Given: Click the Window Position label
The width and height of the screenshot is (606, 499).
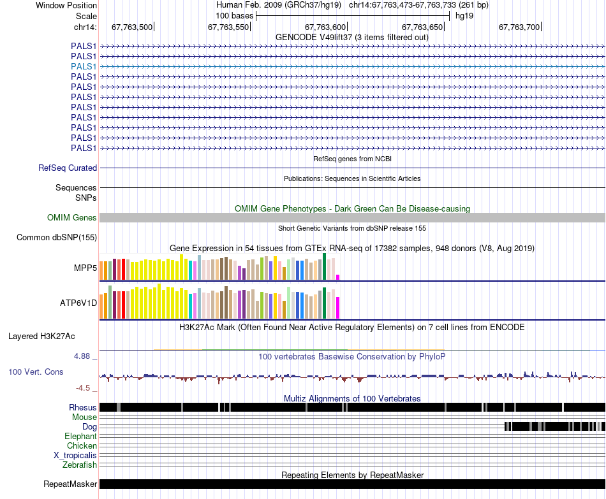Looking at the screenshot, I should click(x=66, y=5).
